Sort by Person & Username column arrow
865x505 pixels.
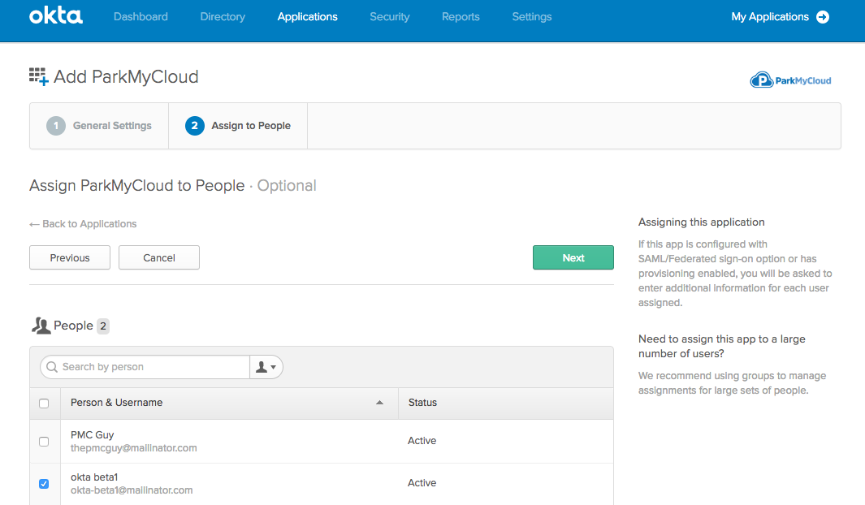pos(379,403)
